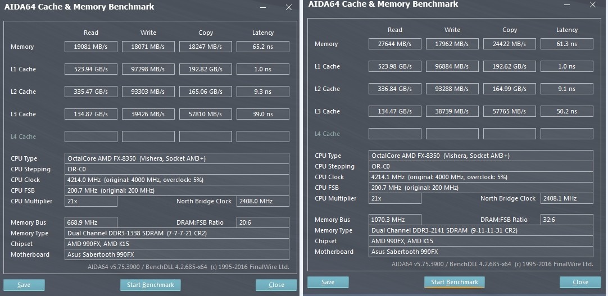Select right window L3 Copy 57765 MB/s

510,111
